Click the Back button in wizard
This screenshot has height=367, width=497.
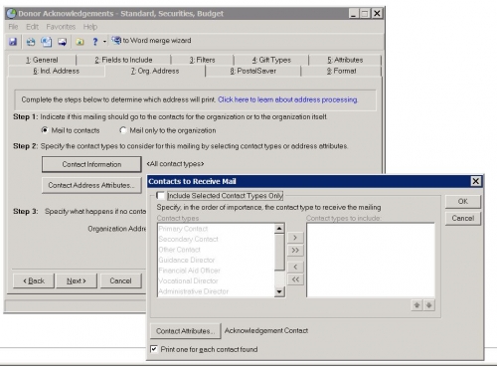point(34,281)
